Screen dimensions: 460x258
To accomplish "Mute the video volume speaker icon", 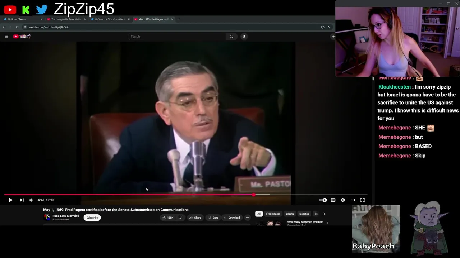I will 31,200.
